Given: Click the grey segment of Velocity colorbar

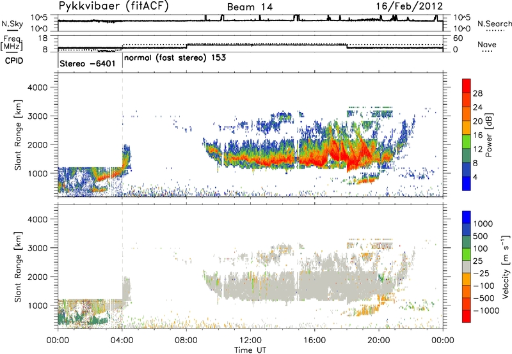Looking at the screenshot, I should coord(467,266).
